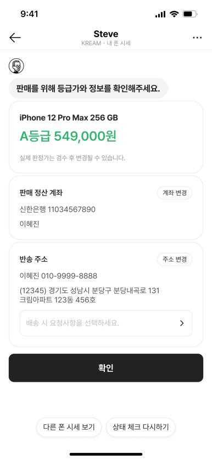Tap the home indicator bar
The height and width of the screenshot is (460, 212).
pos(106,454)
